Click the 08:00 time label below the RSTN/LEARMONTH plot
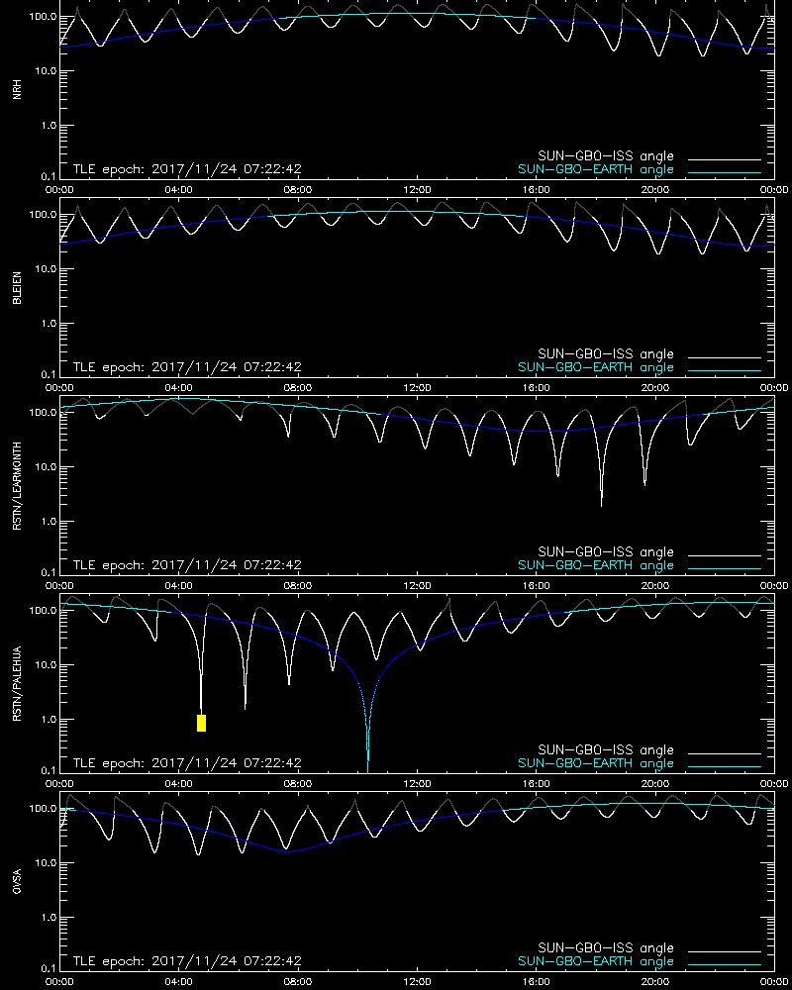 click(297, 586)
